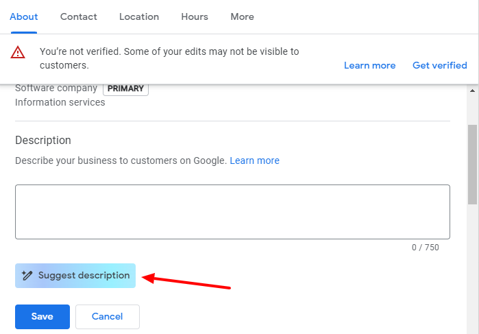Open Learn more link under Description

coord(254,160)
